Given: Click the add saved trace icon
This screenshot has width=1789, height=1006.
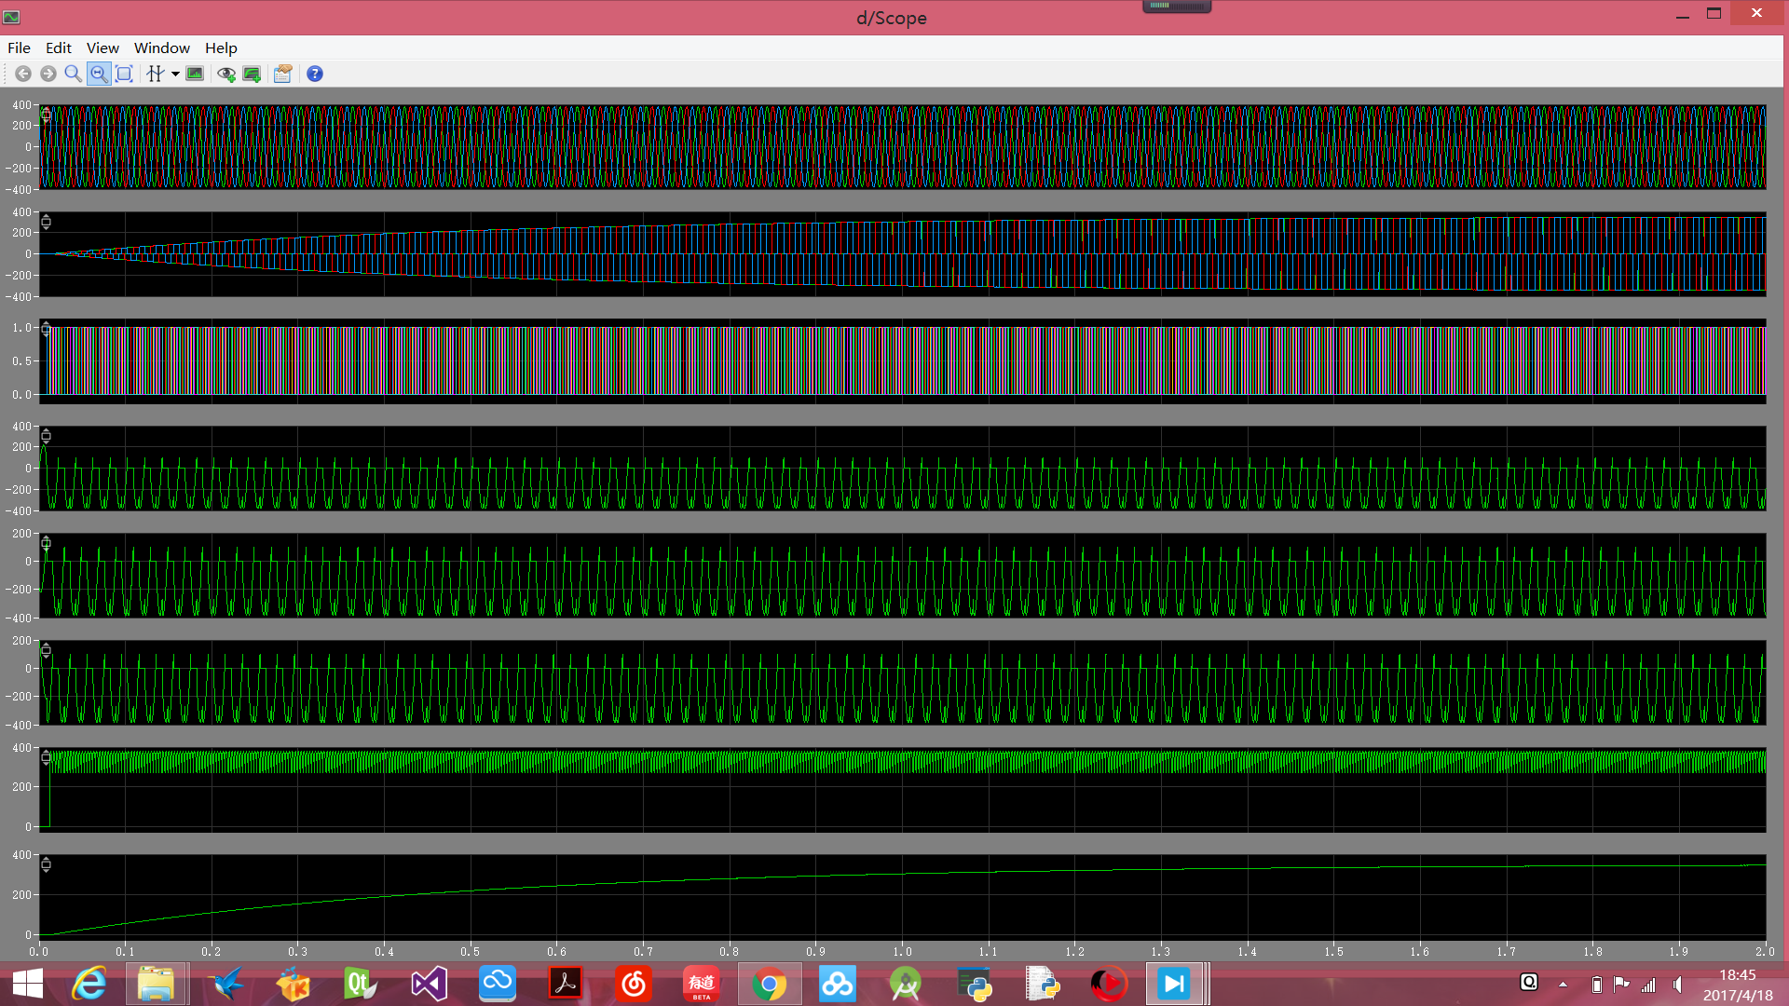Looking at the screenshot, I should coord(252,74).
